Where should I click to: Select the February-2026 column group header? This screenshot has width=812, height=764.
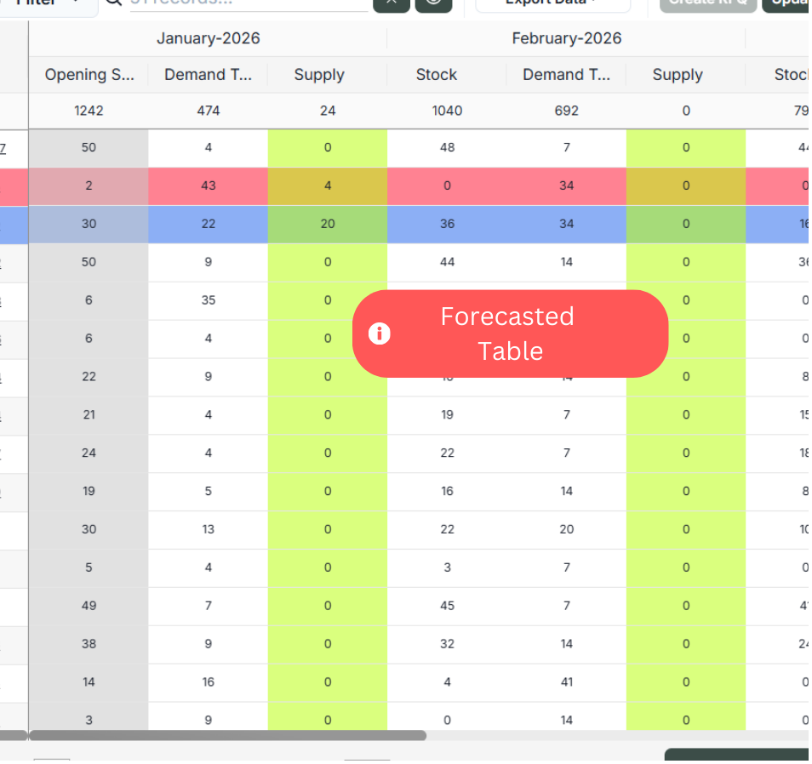(566, 38)
